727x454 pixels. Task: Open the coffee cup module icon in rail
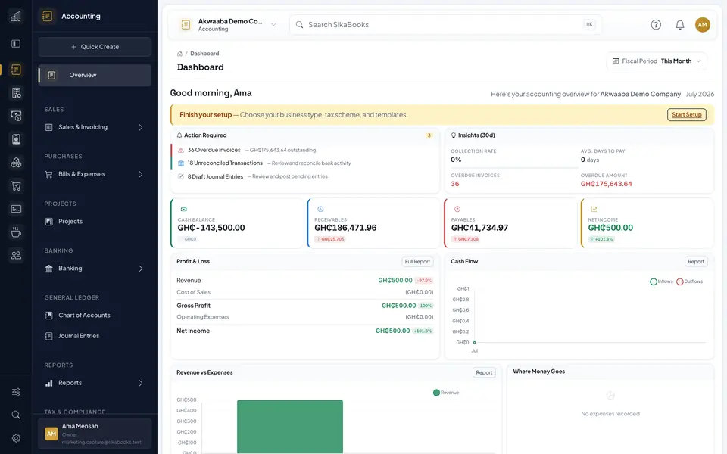16,232
